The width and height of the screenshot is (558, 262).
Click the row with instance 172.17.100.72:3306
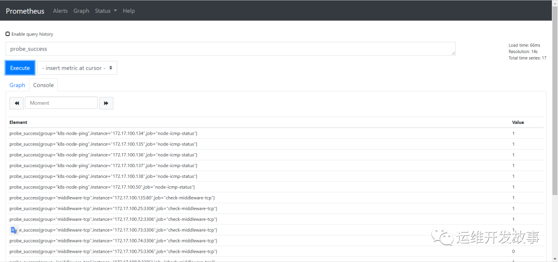[276, 219]
